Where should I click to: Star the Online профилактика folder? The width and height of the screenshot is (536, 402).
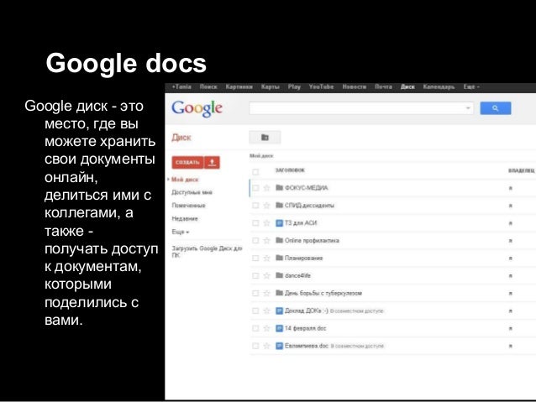[x=266, y=241]
